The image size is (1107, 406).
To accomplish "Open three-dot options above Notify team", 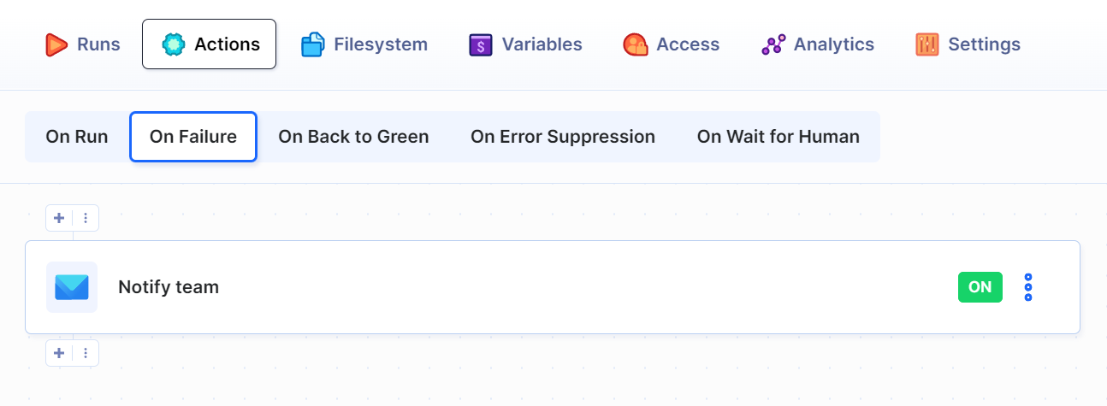I will pos(86,218).
